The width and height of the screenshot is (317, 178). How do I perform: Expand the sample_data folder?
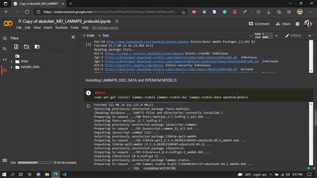click(x=11, y=67)
